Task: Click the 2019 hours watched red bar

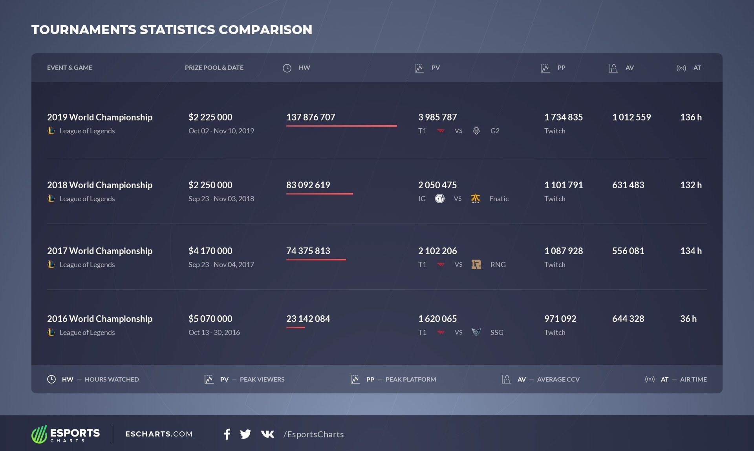Action: point(341,126)
